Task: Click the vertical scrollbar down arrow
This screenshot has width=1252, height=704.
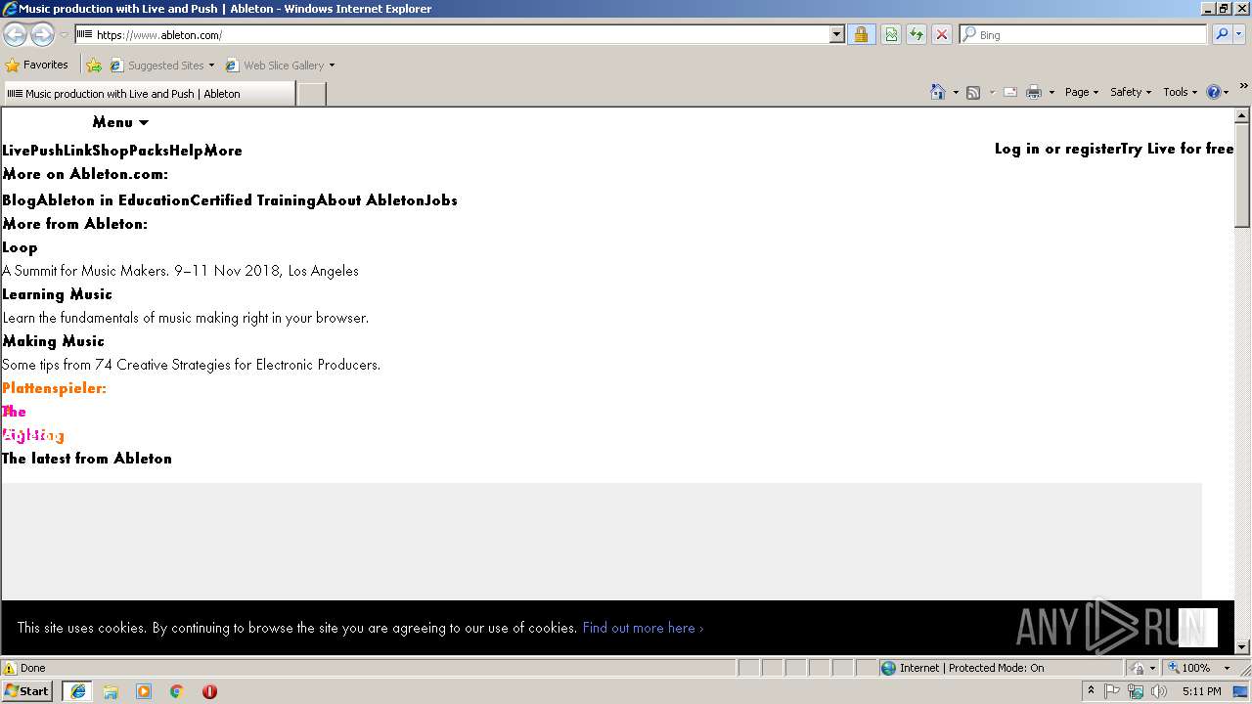Action: point(1242,646)
